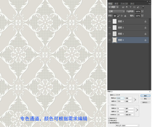Hide layer 图层 2 with eye icon
The image size is (152, 127).
tap(110, 28)
